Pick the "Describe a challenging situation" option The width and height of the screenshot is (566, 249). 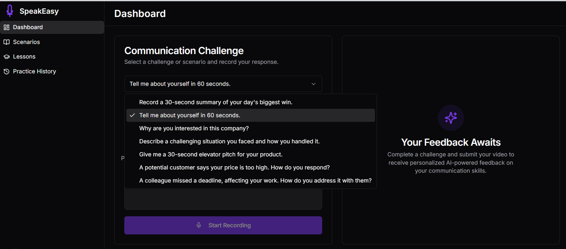coord(229,141)
